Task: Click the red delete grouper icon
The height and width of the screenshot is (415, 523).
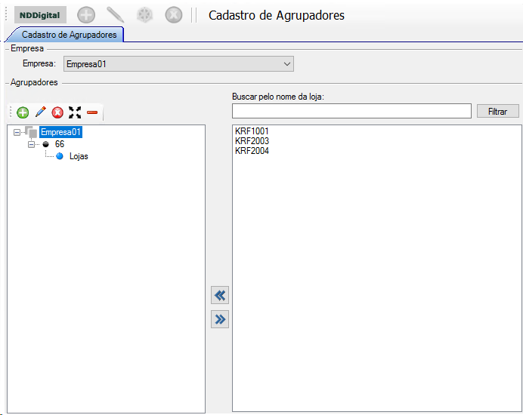Action: (x=57, y=112)
